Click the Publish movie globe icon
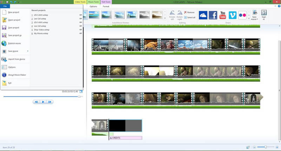The image size is (281, 151). coord(4,43)
